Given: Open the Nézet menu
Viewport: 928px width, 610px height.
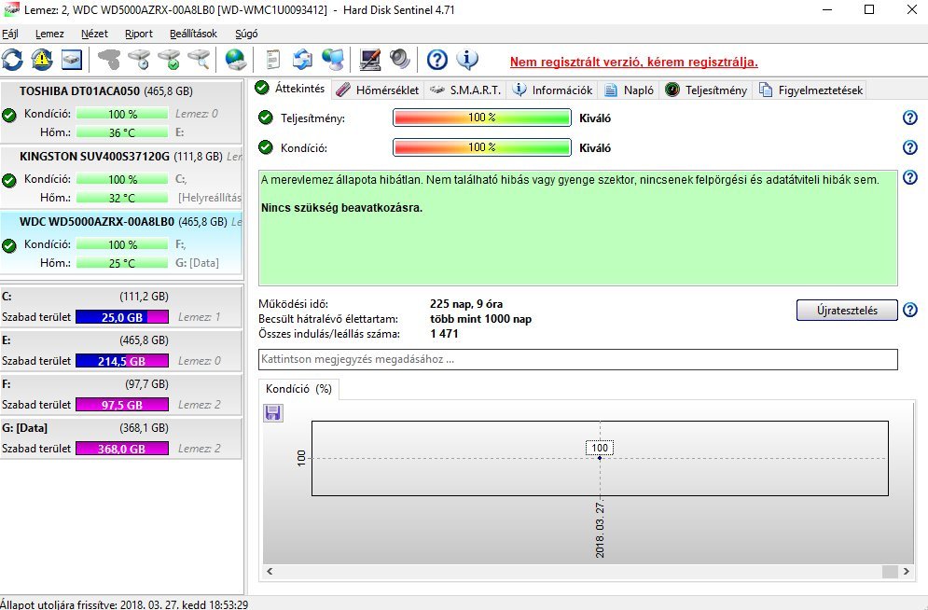Looking at the screenshot, I should tap(94, 34).
